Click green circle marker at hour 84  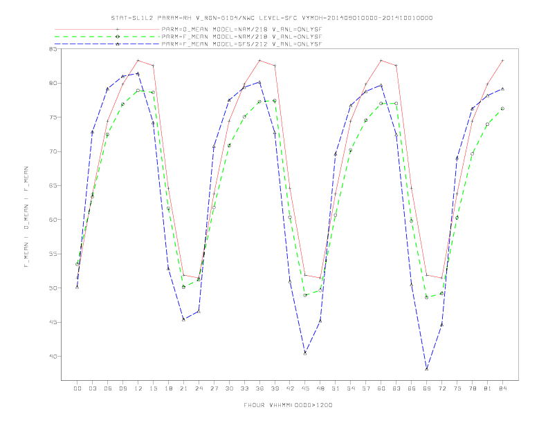coord(502,109)
